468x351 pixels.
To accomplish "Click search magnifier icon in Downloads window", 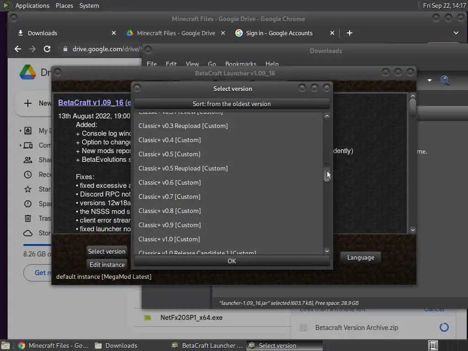I will (445, 80).
